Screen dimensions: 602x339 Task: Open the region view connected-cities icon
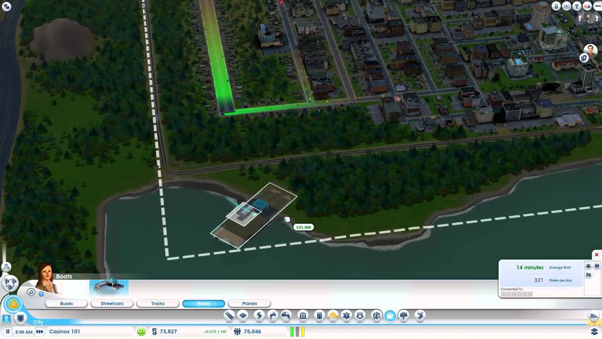10,283
